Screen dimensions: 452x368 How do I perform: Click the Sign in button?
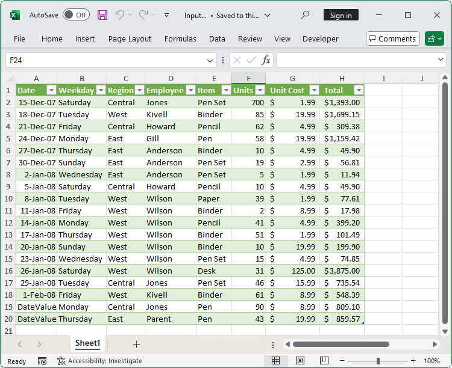point(341,15)
